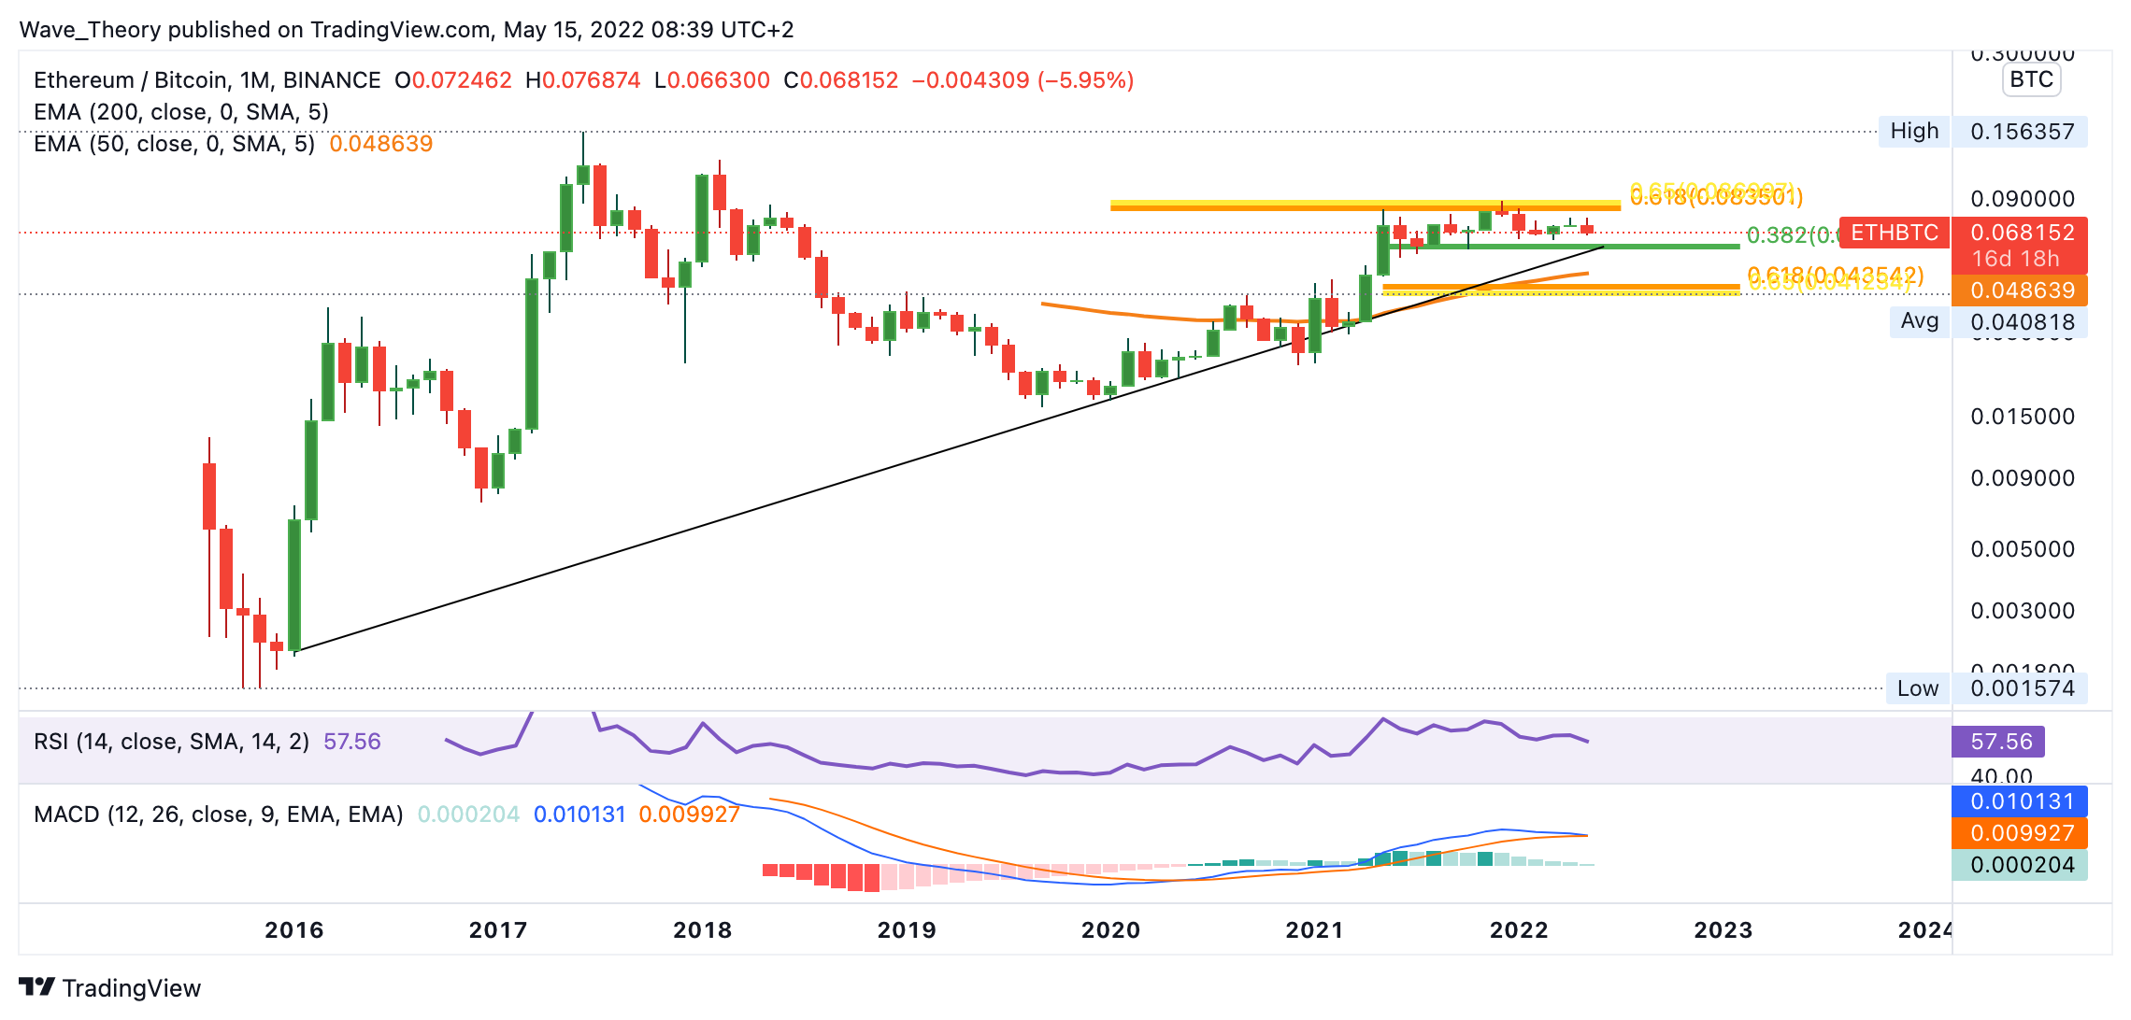The image size is (2131, 1020).
Task: Click the 2017 time axis label
Action: [x=498, y=929]
